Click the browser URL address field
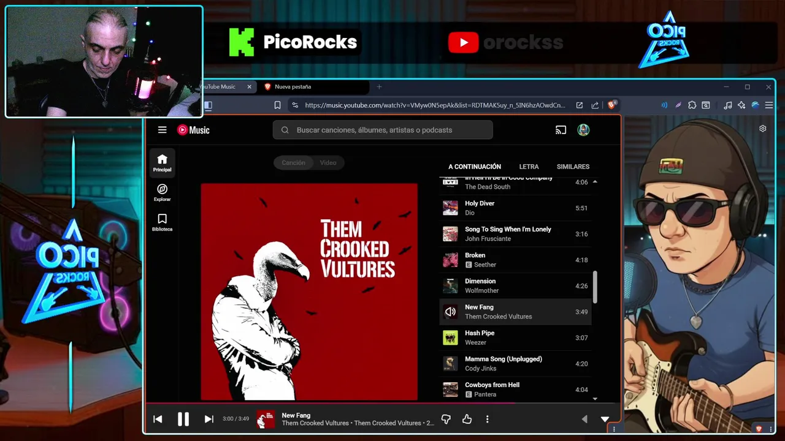The image size is (785, 441). point(435,105)
